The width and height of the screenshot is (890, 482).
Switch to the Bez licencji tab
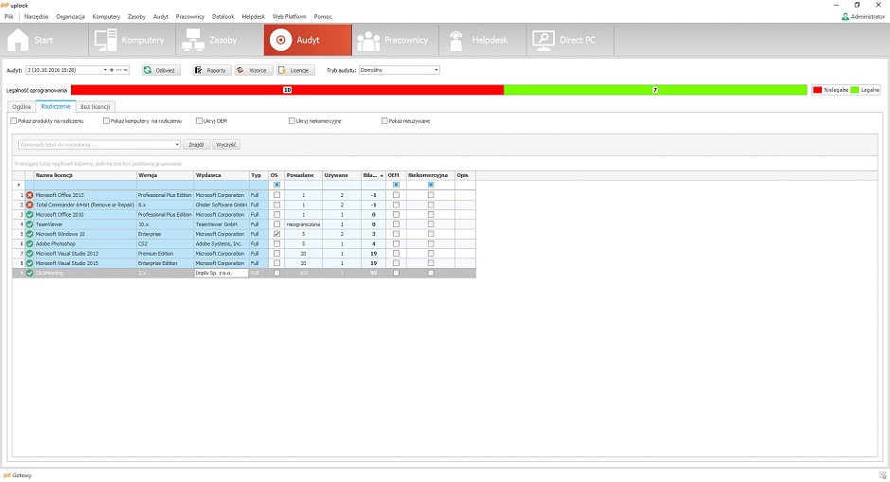pos(96,107)
